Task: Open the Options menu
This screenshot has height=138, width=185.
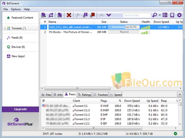Action: (16, 9)
